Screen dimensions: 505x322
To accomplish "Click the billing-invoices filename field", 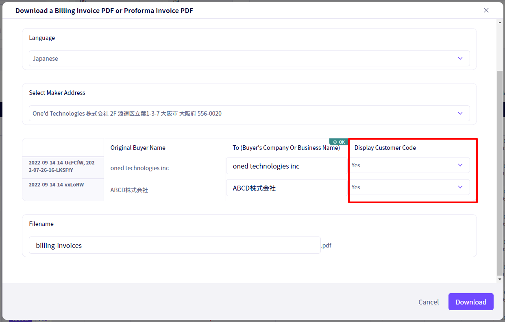I will [175, 245].
